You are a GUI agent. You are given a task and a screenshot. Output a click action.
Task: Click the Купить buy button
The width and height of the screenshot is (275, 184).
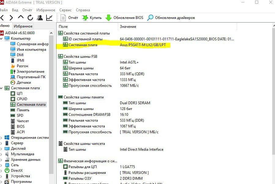(x=92, y=18)
